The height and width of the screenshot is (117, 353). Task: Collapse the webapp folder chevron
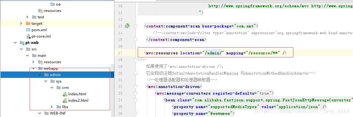33,68
